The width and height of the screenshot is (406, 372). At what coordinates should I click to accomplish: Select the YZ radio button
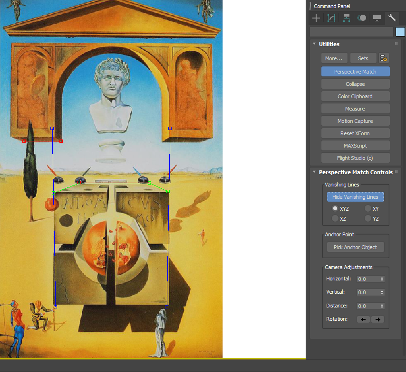click(x=367, y=218)
